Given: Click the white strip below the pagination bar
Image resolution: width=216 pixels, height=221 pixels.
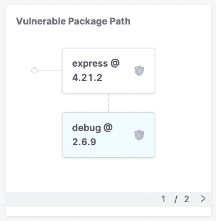Looking at the screenshot, I should coord(109,211).
